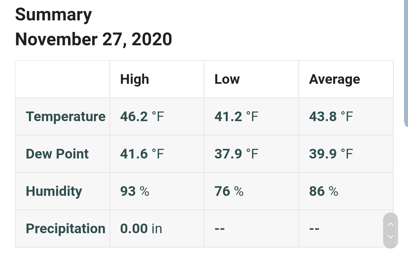Select the 46.2 °F high temperature cell
The width and height of the screenshot is (408, 253).
pos(142,117)
